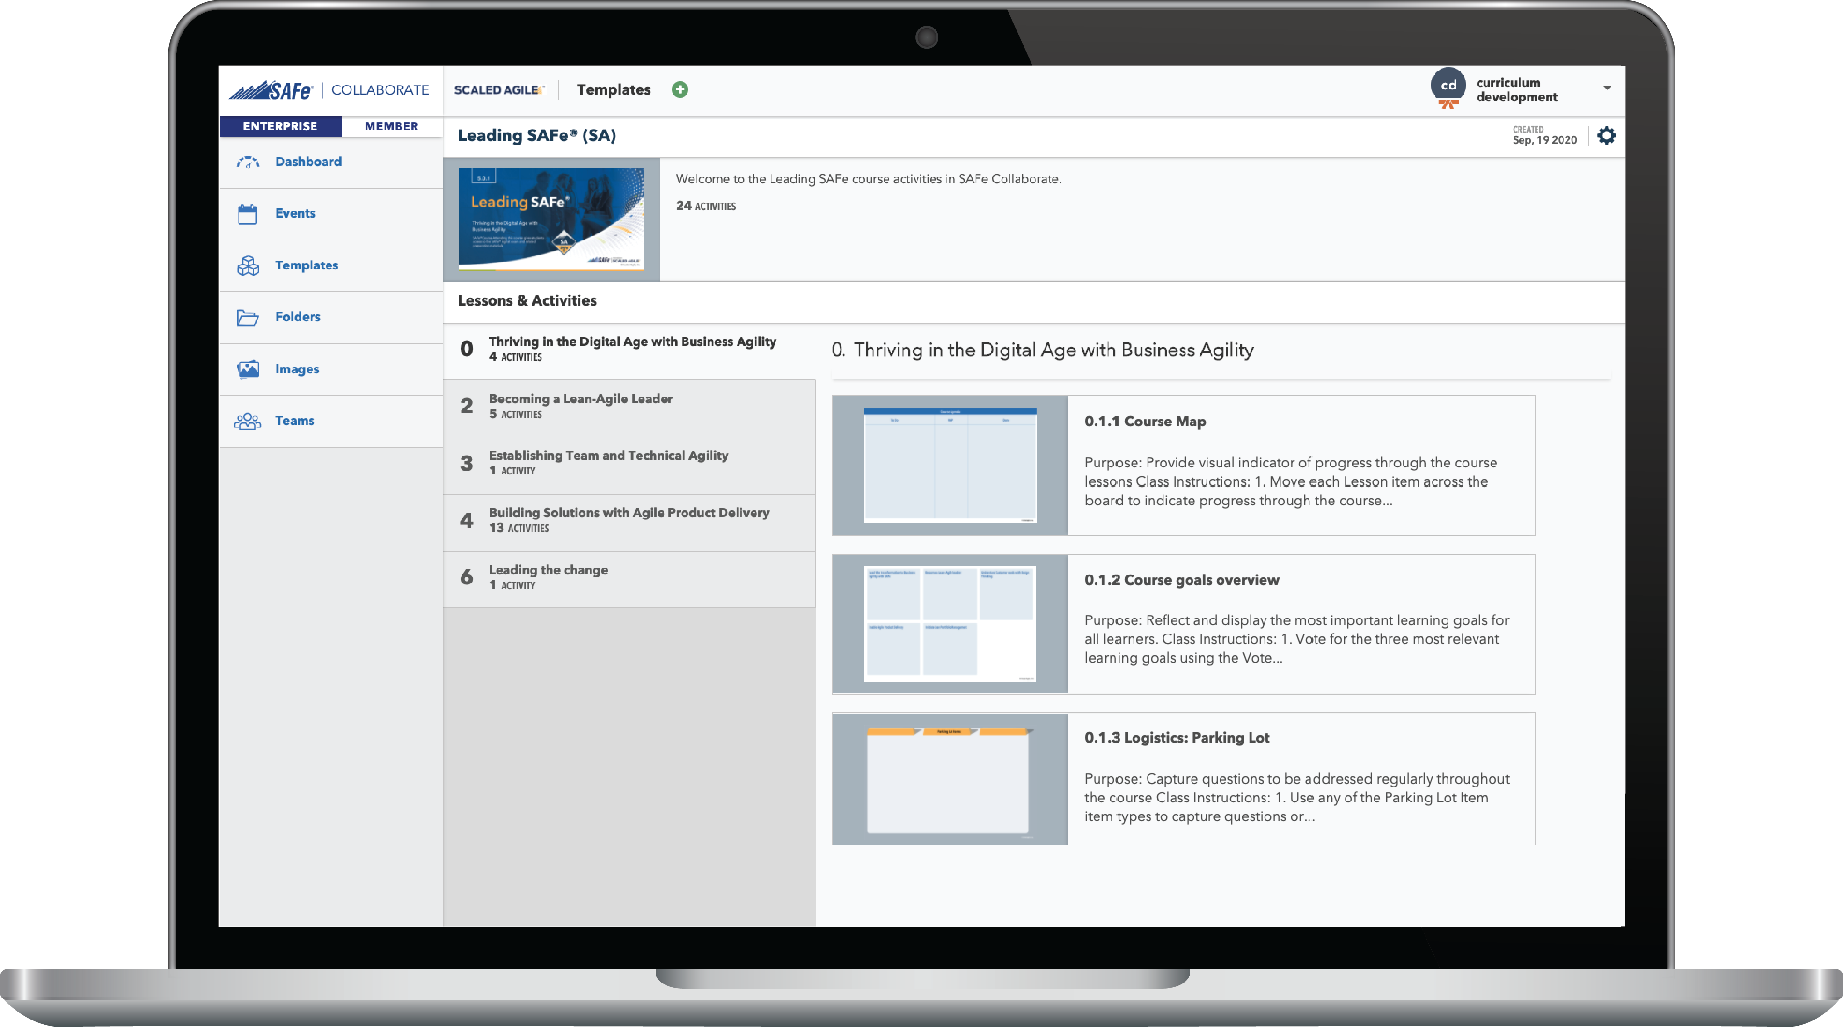Click the Scaled Agile logo
This screenshot has width=1843, height=1027.
pos(499,90)
